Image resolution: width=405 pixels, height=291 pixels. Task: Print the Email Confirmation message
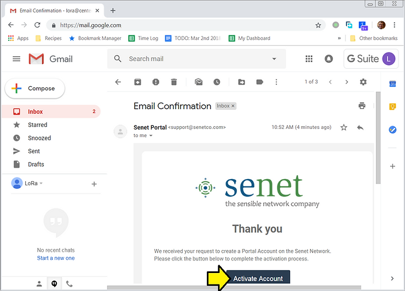pyautogui.click(x=361, y=106)
